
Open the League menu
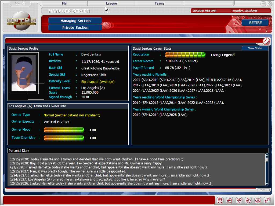(x=111, y=3)
